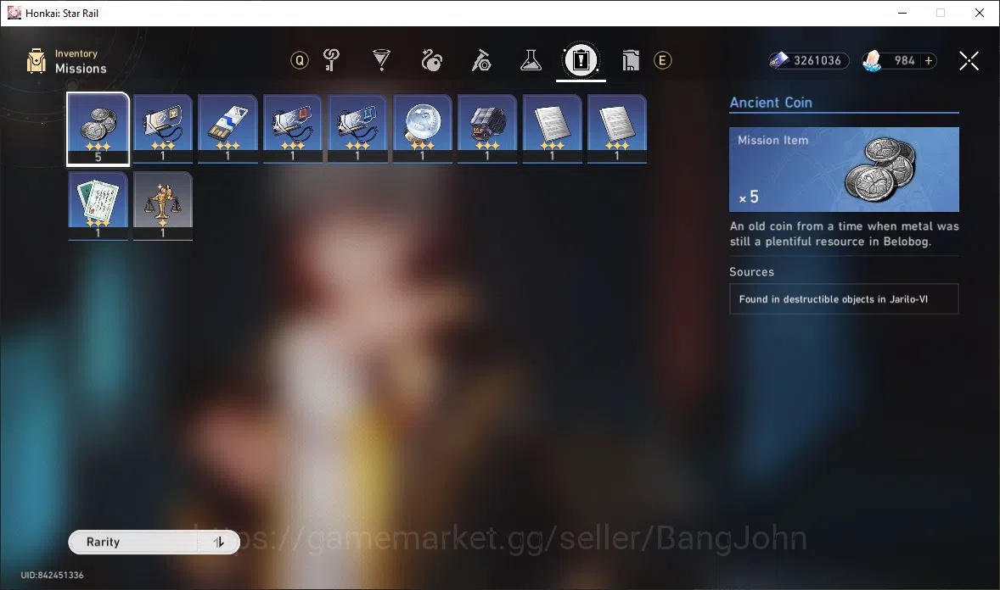Click the credits amount 3261036
This screenshot has width=1000, height=590.
pos(817,60)
